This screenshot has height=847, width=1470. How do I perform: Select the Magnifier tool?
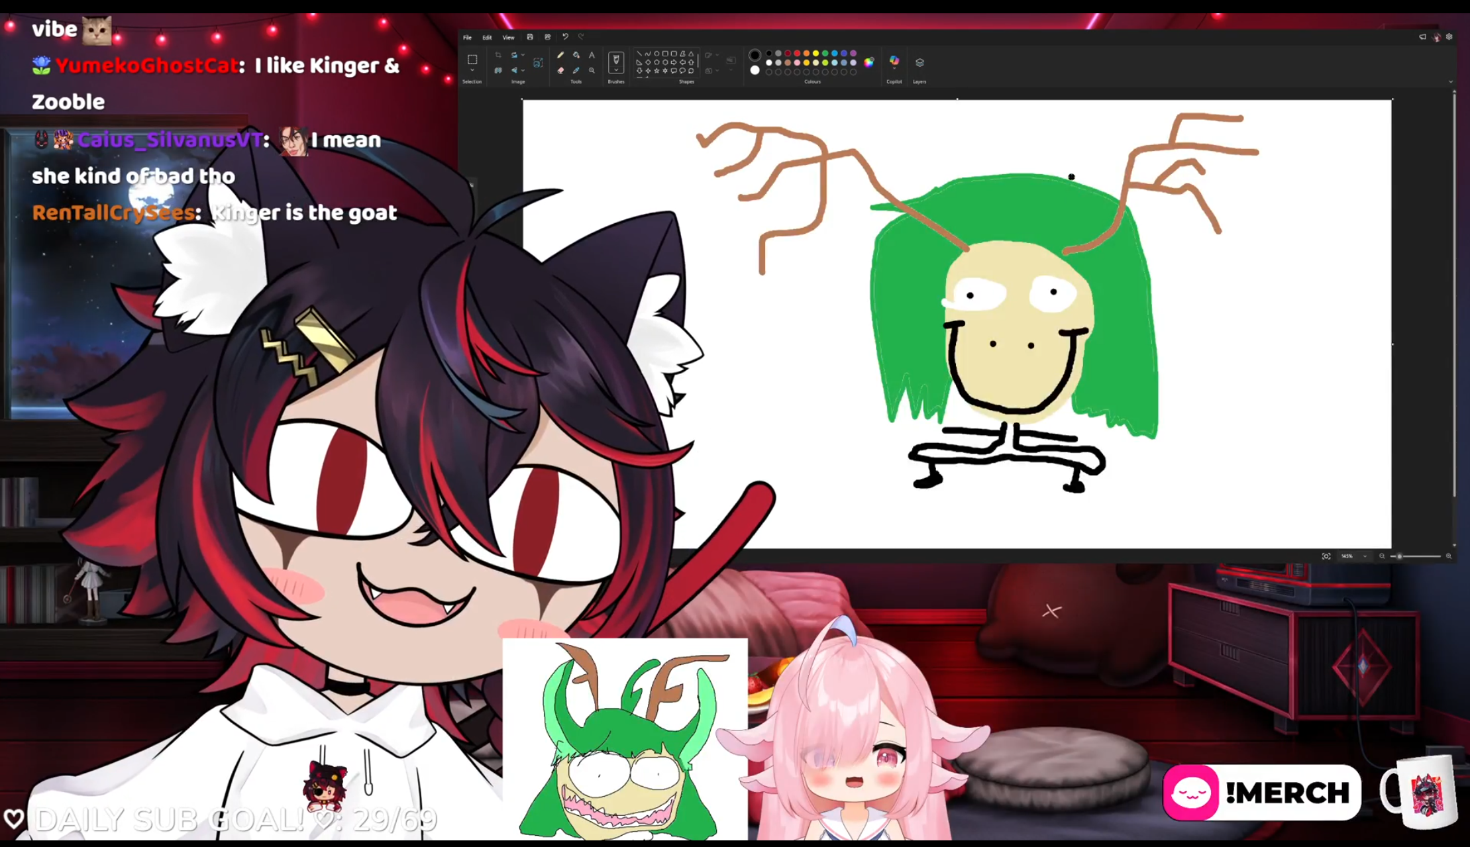pos(592,70)
